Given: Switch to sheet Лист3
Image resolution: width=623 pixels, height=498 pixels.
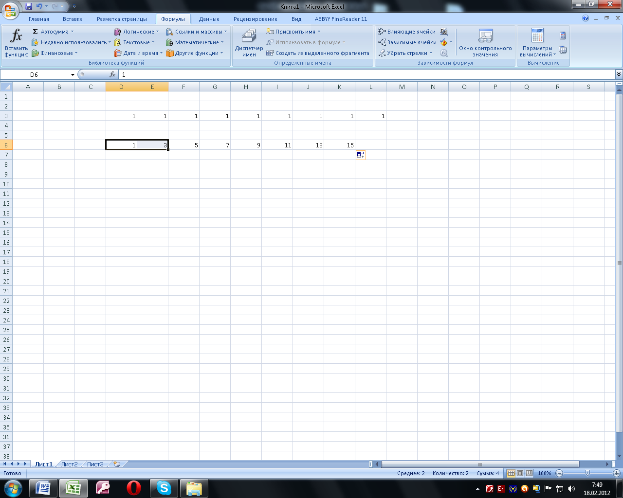Looking at the screenshot, I should pyautogui.click(x=95, y=464).
